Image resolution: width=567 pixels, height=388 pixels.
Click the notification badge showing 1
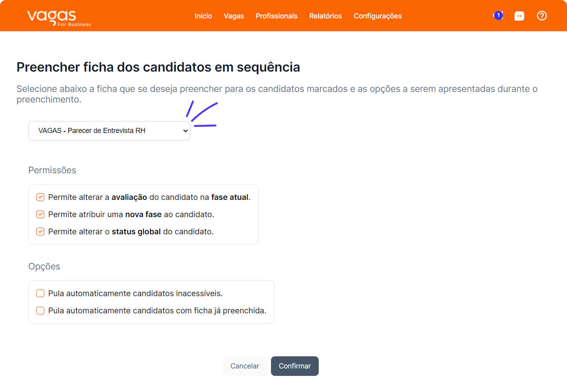(x=498, y=15)
